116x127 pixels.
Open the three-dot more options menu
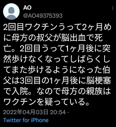point(113,8)
